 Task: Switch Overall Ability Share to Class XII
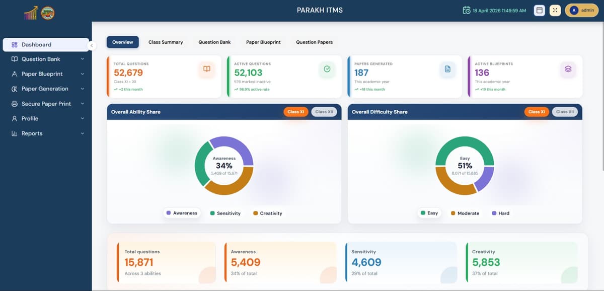coord(324,112)
